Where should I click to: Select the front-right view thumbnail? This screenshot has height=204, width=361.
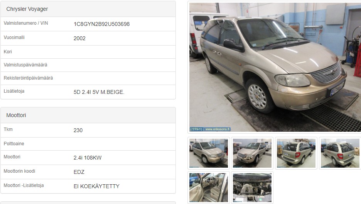(x=209, y=153)
